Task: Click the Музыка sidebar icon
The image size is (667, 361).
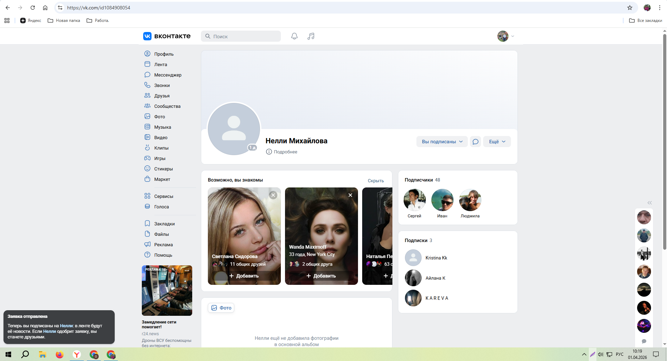Action: [147, 127]
